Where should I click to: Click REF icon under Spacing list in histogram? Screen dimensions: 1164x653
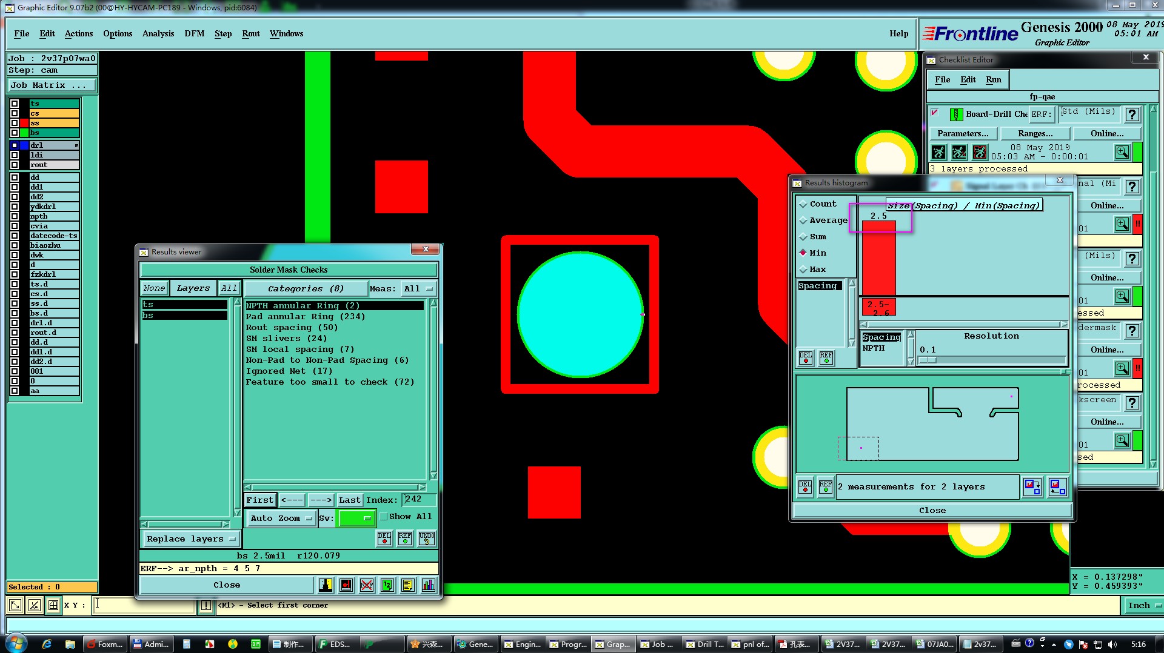(x=826, y=358)
